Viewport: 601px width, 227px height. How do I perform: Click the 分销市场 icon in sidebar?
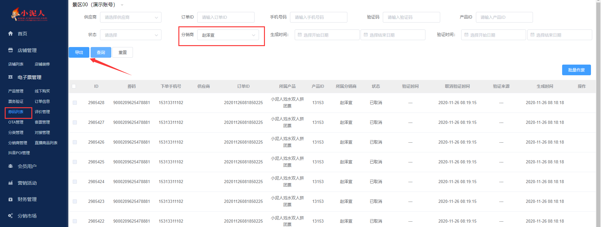[x=11, y=216]
